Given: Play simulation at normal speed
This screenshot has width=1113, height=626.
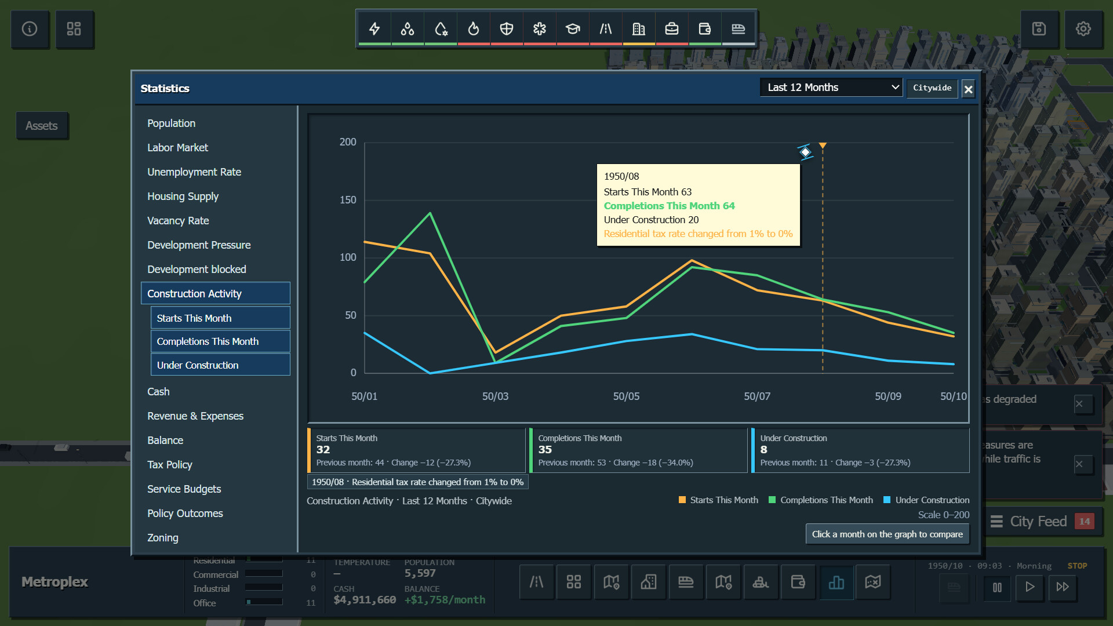Looking at the screenshot, I should 1030,587.
